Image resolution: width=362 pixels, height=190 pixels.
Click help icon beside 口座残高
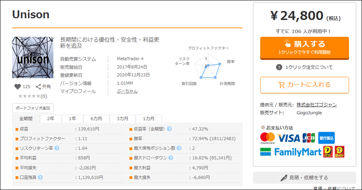point(40,178)
